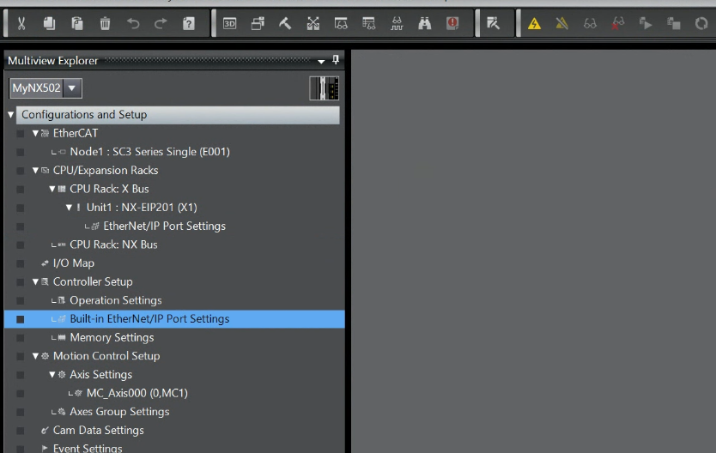Collapse the CPU/Expansion Racks node
The height and width of the screenshot is (453, 716).
point(35,171)
